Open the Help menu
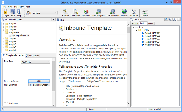182x112 pixels. (x=28, y=7)
